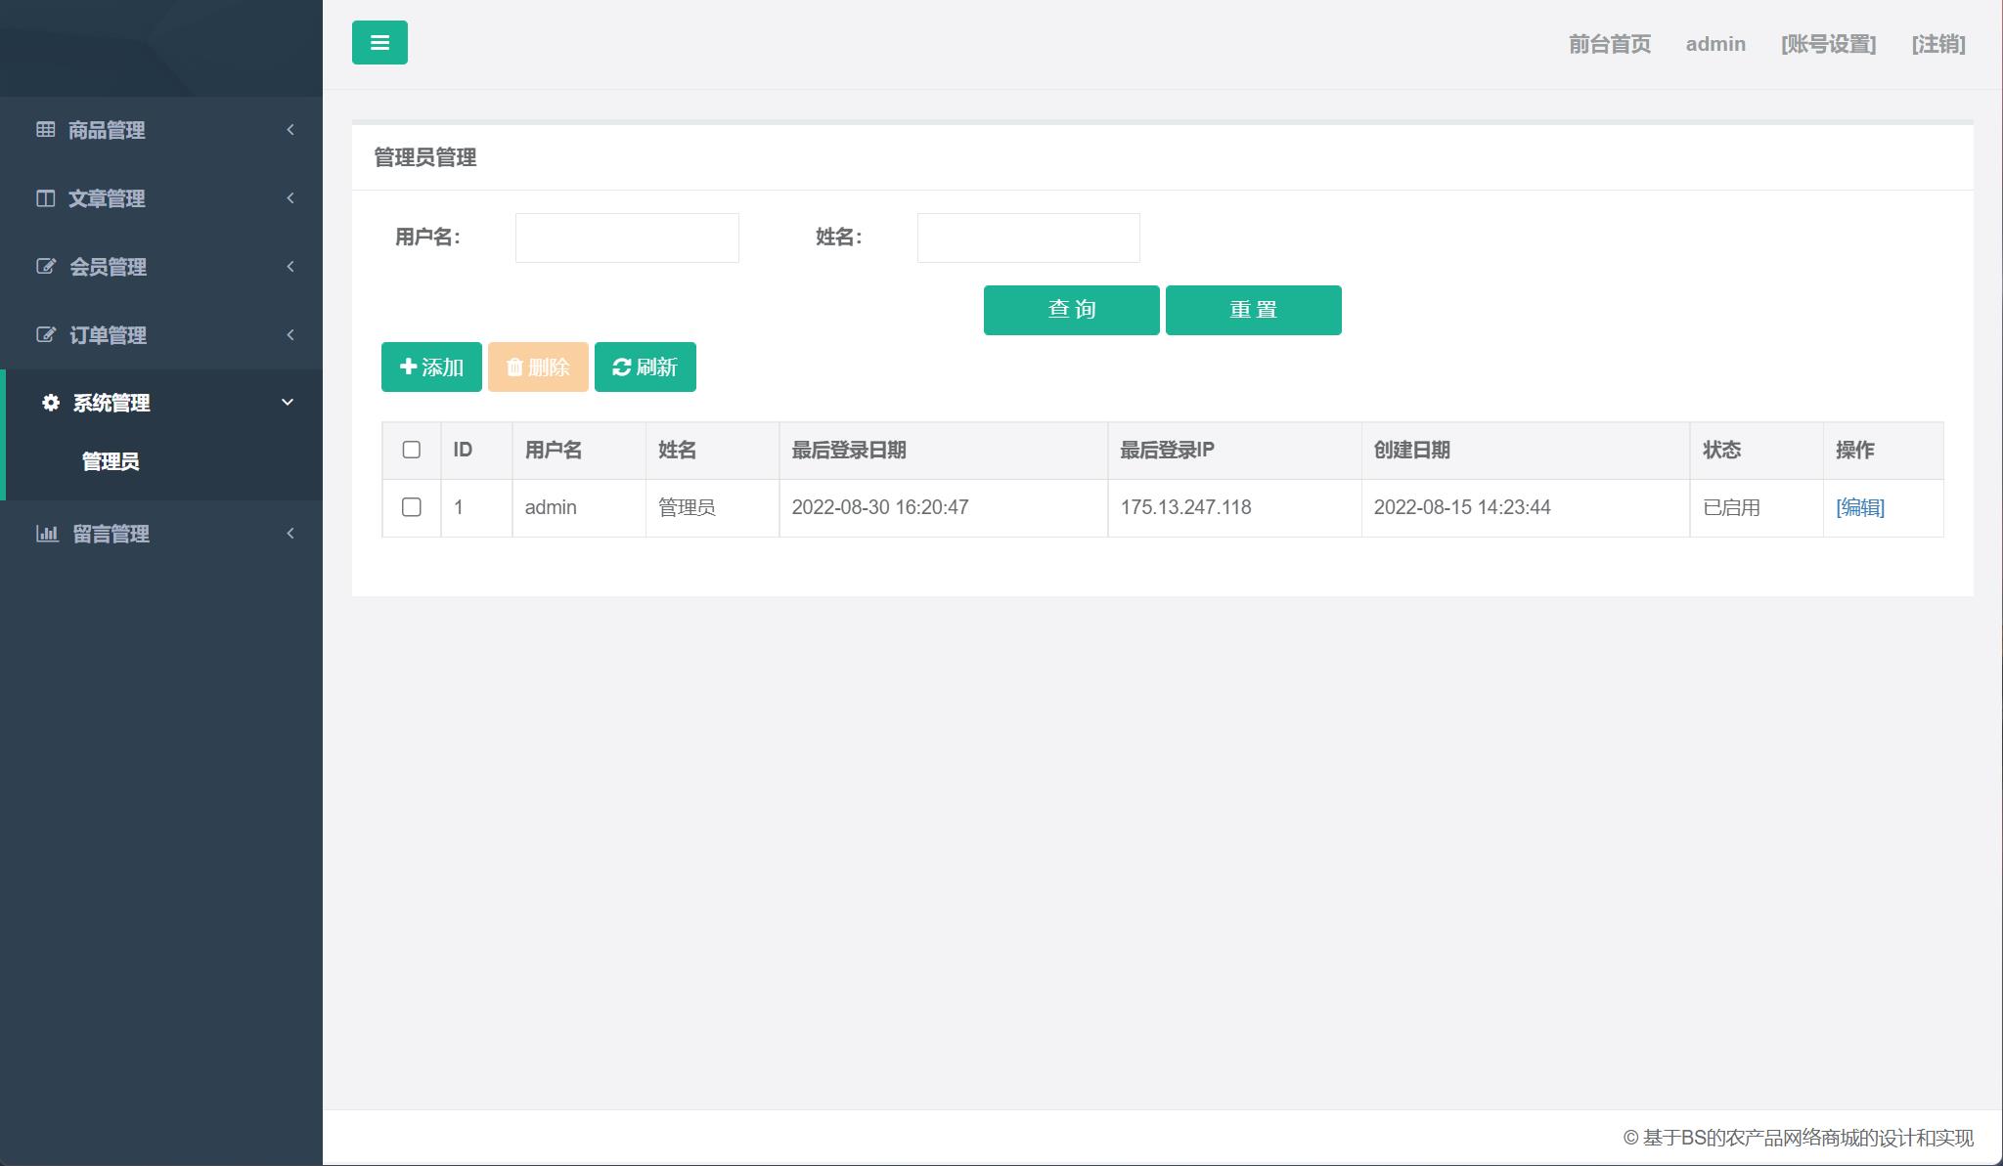Check the checkbox for admin row
Viewport: 2003px width, 1166px height.
point(411,507)
